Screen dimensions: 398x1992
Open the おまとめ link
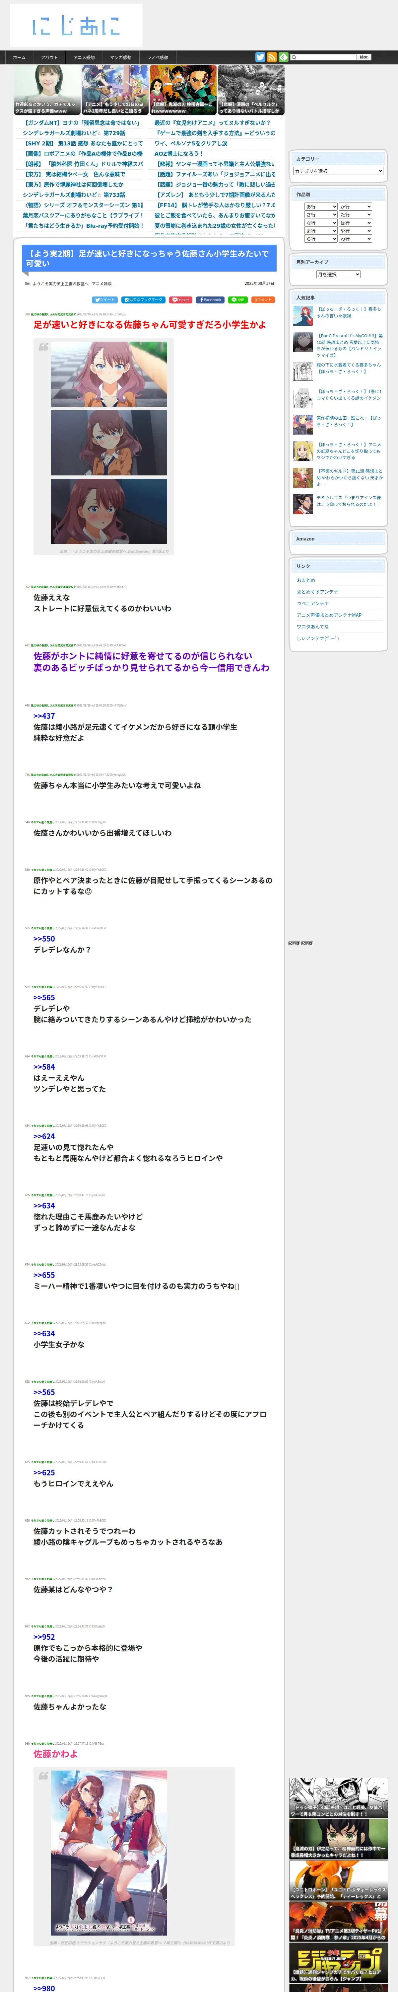(306, 580)
